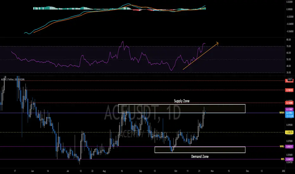Click the 60.00 RSI scale value
Viewport: 295px width, 174px height.
(289, 53)
